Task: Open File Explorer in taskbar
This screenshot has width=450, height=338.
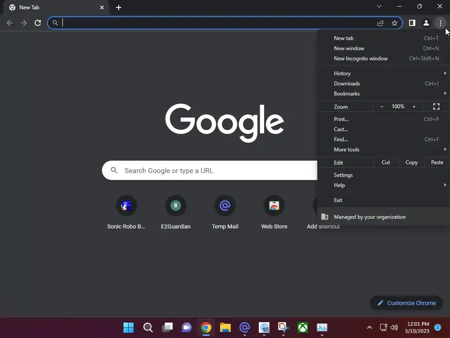Action: click(225, 327)
